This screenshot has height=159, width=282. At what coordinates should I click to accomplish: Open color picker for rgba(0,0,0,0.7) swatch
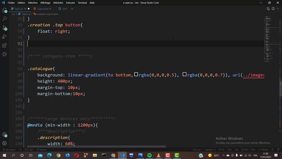(184, 74)
